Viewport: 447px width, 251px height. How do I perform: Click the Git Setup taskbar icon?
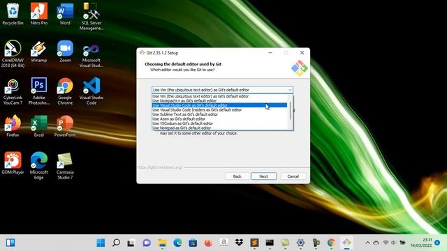coord(346,243)
